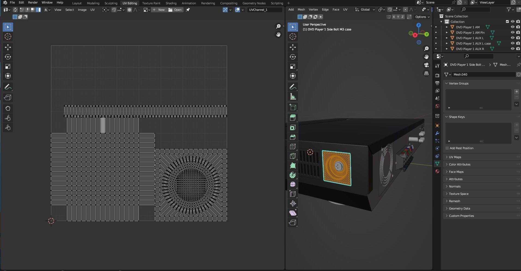Open the Material properties tab
Screen dimensions: 521x271
437,171
